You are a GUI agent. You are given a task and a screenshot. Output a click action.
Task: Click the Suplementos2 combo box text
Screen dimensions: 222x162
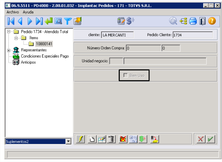click(35, 141)
